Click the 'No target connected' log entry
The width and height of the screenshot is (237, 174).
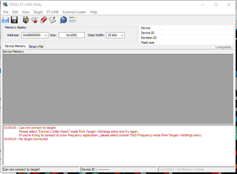pyautogui.click(x=26, y=139)
